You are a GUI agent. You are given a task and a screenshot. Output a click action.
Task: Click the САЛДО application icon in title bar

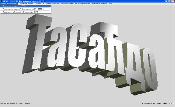click(x=1, y=1)
